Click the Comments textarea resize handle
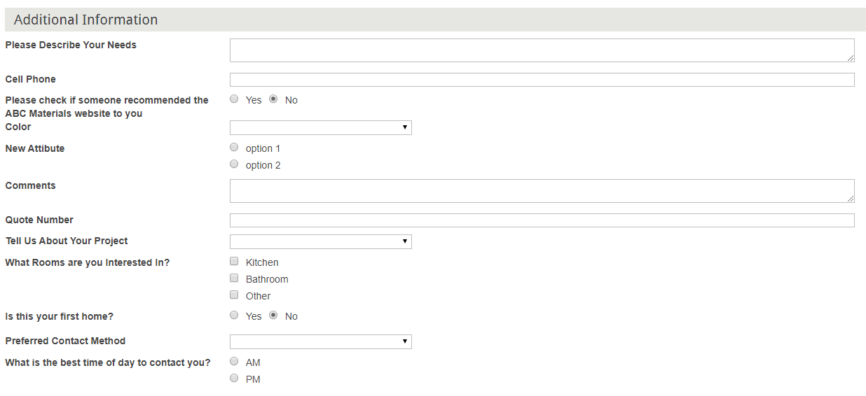Screen dimensions: 866x396 851,199
